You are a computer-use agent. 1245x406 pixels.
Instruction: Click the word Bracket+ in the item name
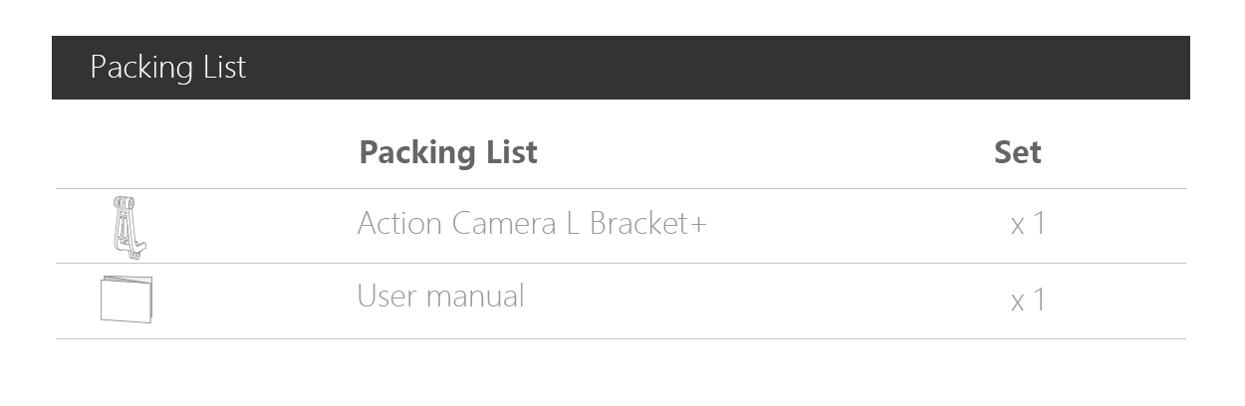648,223
